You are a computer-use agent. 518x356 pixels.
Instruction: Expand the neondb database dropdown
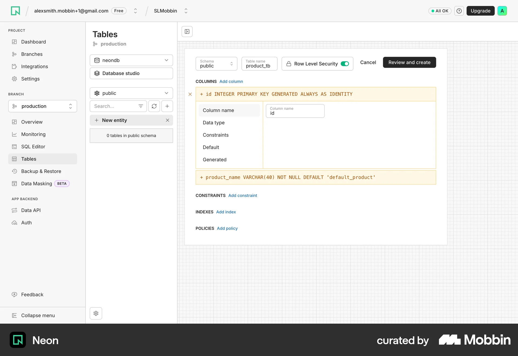pyautogui.click(x=131, y=60)
